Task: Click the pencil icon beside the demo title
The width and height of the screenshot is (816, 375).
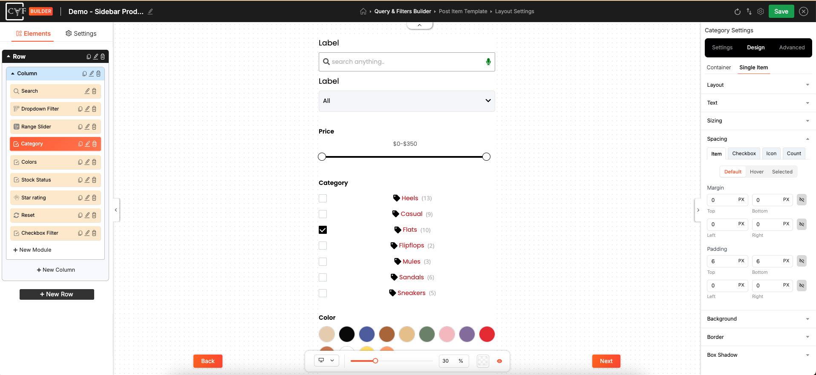Action: (150, 11)
